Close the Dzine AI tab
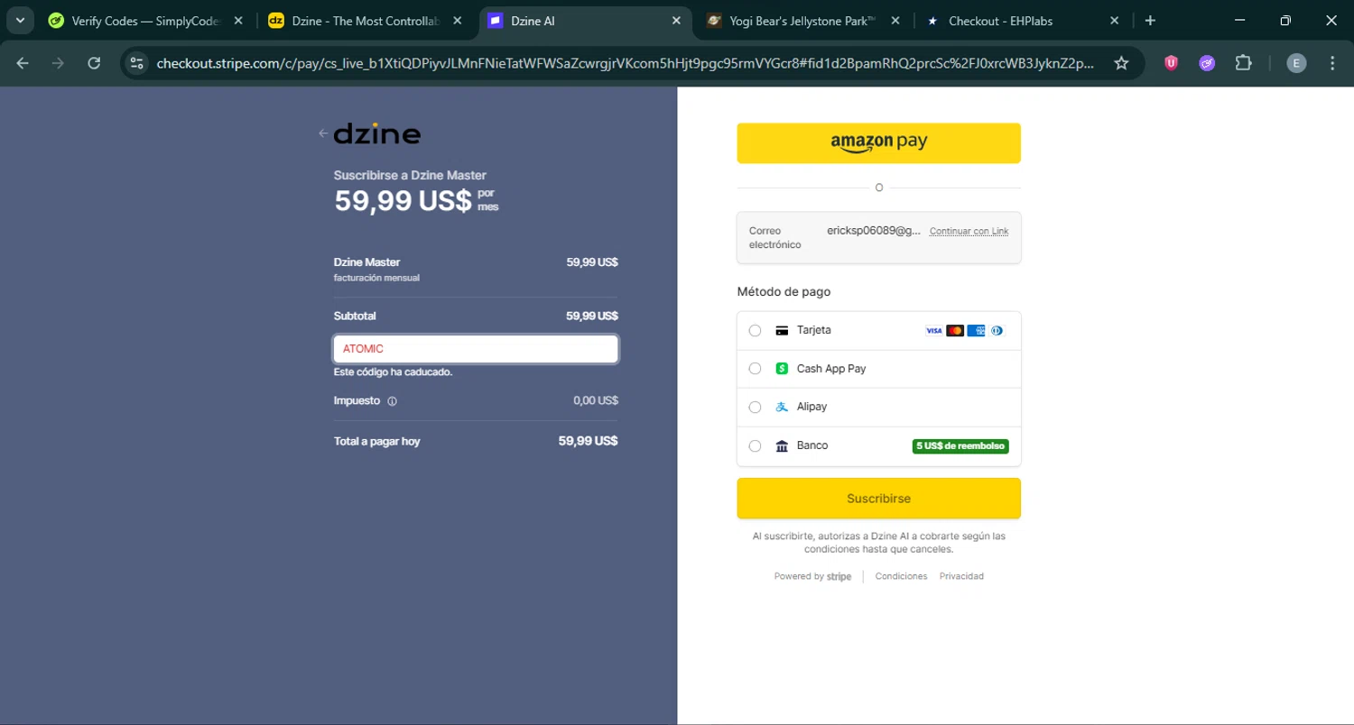The image size is (1354, 725). [x=677, y=21]
